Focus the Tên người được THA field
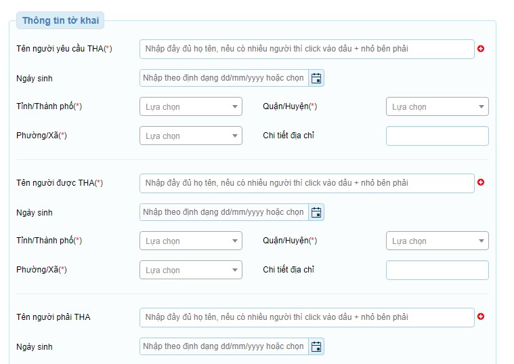514x364 pixels. [x=306, y=183]
